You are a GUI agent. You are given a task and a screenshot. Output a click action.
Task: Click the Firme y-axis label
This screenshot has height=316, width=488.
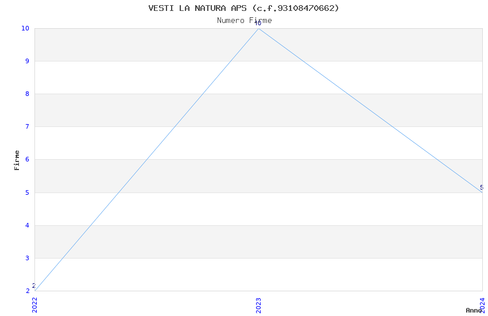(x=17, y=160)
